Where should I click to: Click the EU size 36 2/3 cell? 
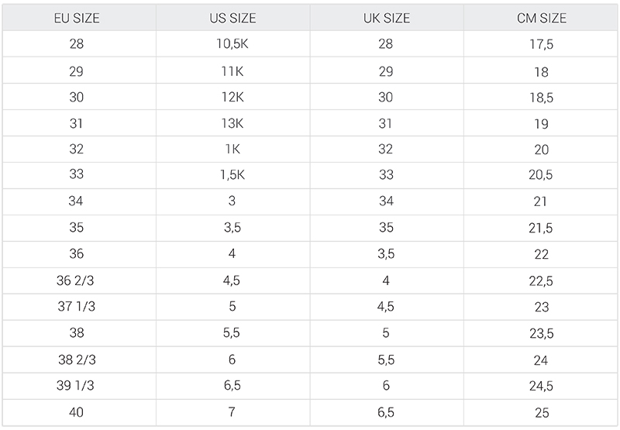(x=79, y=280)
